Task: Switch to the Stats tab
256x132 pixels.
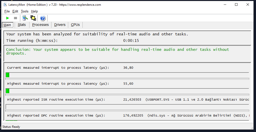Action: (22, 25)
